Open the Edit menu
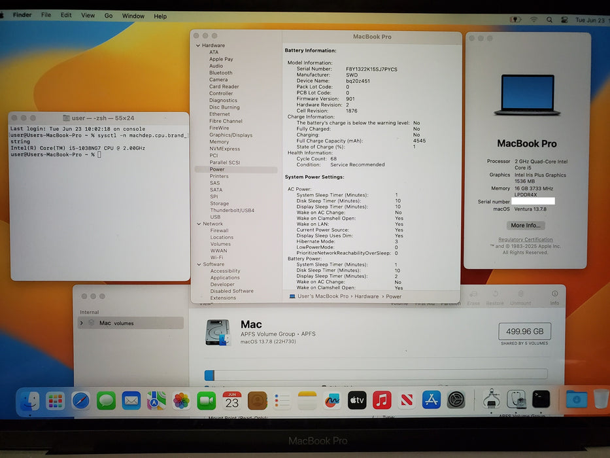Screen dimensions: 610x458 pos(66,15)
